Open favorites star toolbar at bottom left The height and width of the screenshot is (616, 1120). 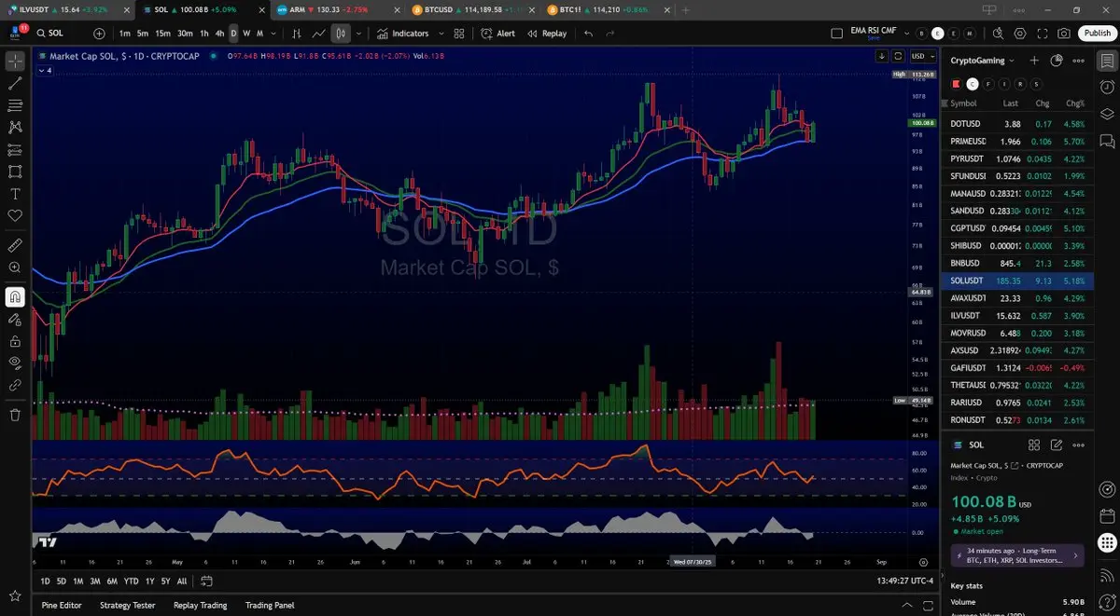tap(15, 595)
